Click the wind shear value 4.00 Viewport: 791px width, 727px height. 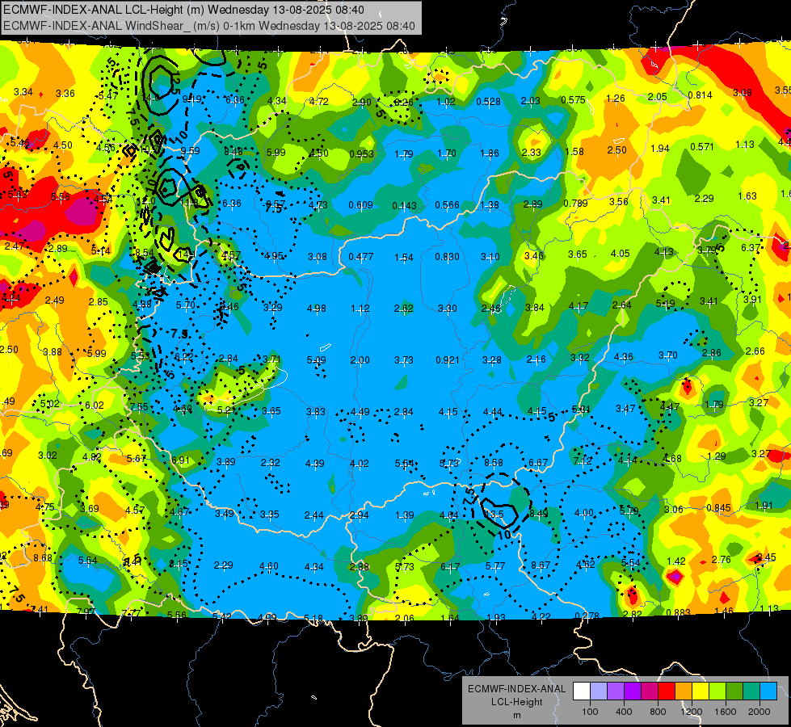click(583, 513)
